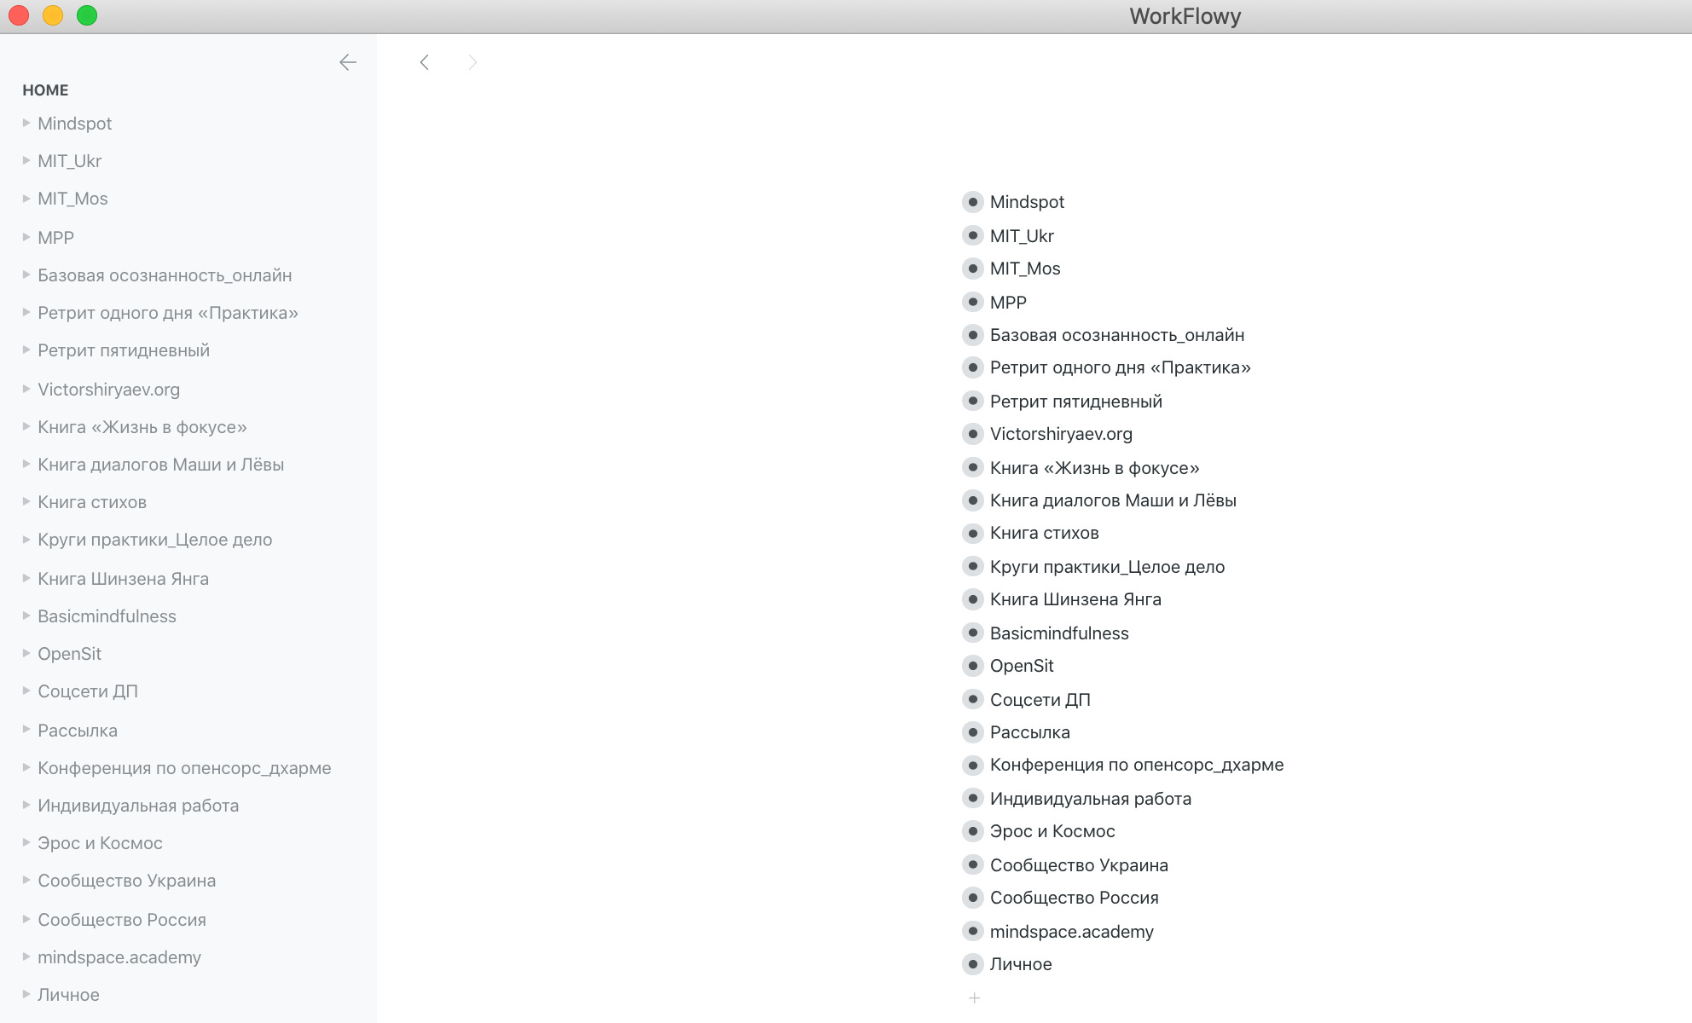Minimize the WorkFlowy window with yellow button

(53, 15)
